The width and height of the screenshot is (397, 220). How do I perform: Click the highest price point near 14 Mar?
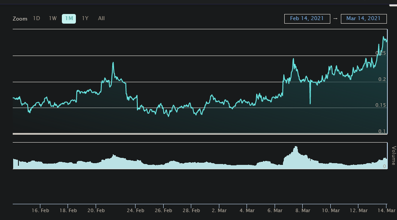(x=384, y=37)
